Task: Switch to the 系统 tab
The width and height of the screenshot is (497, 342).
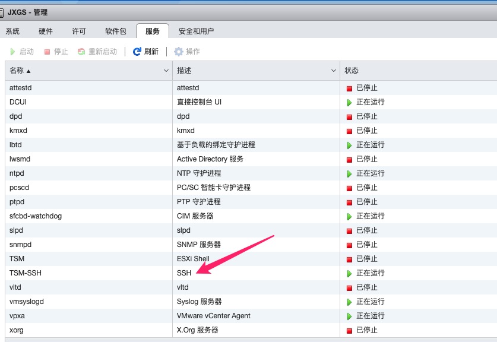Action: [x=12, y=31]
